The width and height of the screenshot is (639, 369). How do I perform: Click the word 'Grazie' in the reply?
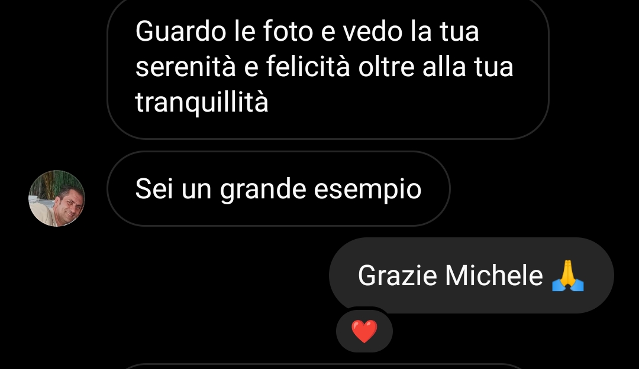coord(398,276)
